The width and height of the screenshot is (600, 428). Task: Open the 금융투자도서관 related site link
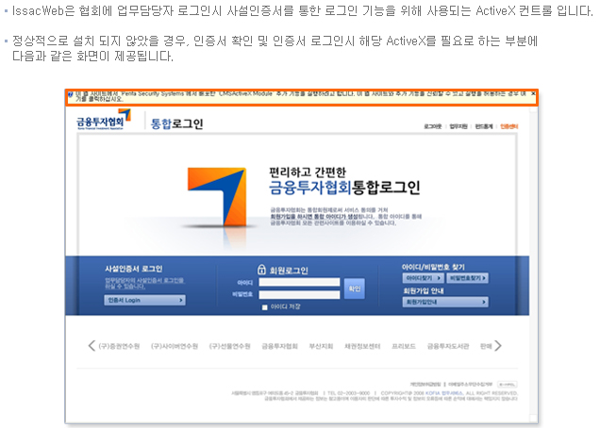pyautogui.click(x=448, y=346)
